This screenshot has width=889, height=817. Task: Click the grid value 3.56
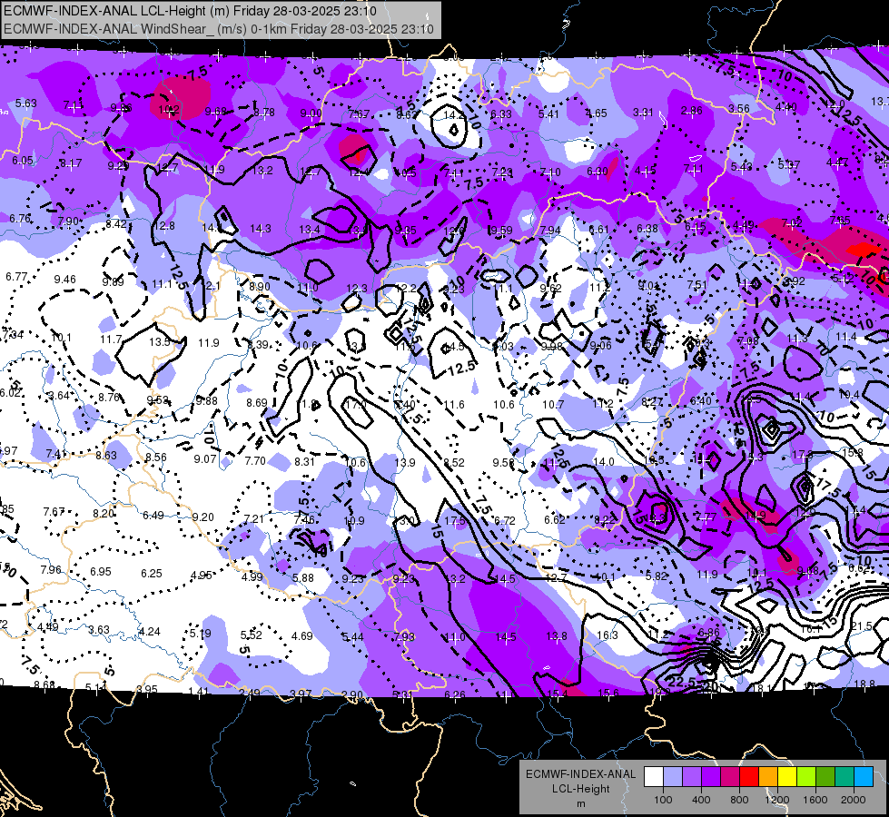(739, 109)
